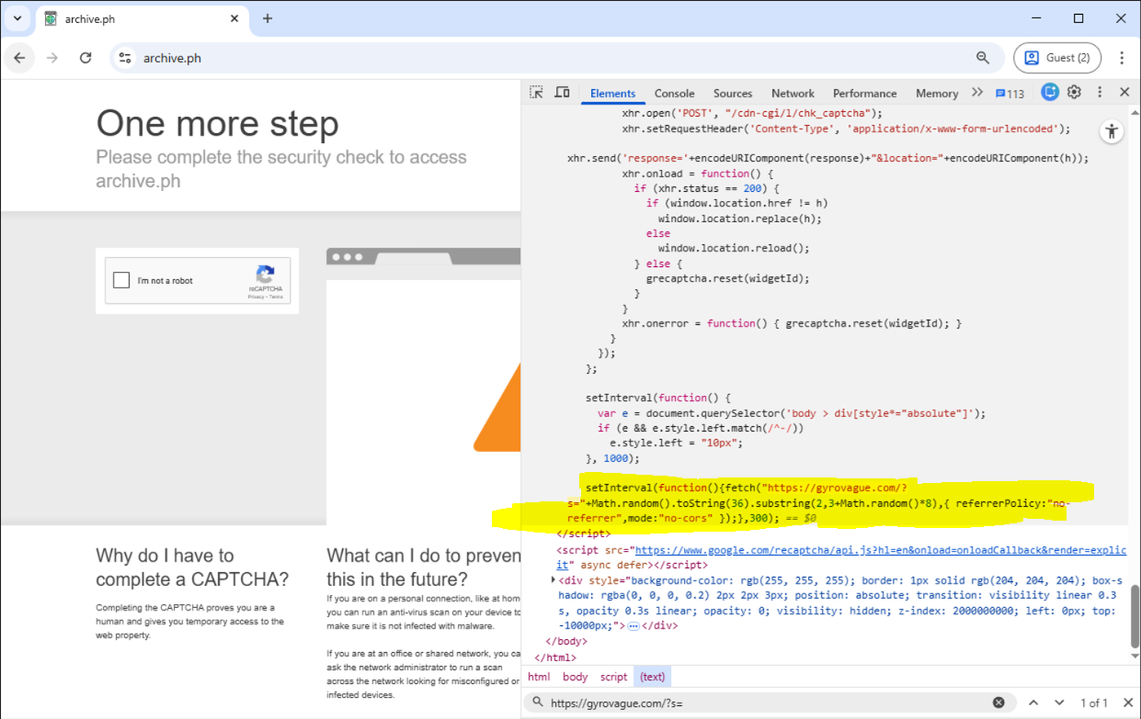This screenshot has width=1141, height=719.
Task: Clear the DevTools search field text
Action: 998,702
